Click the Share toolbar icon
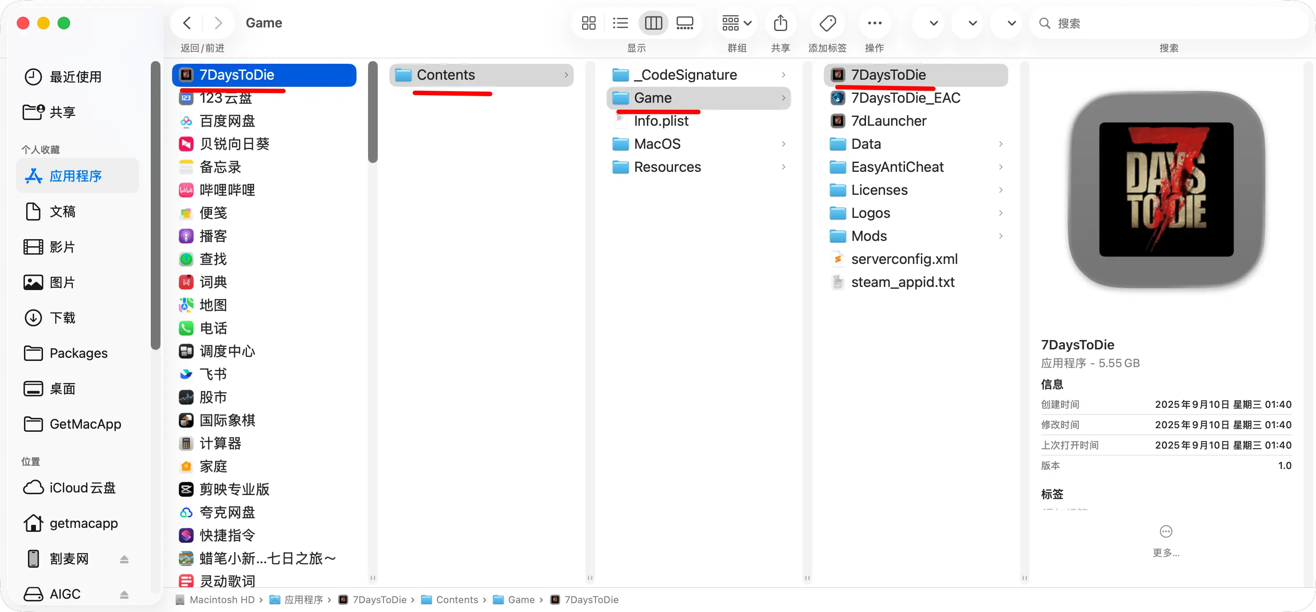The height and width of the screenshot is (612, 1316). 780,23
